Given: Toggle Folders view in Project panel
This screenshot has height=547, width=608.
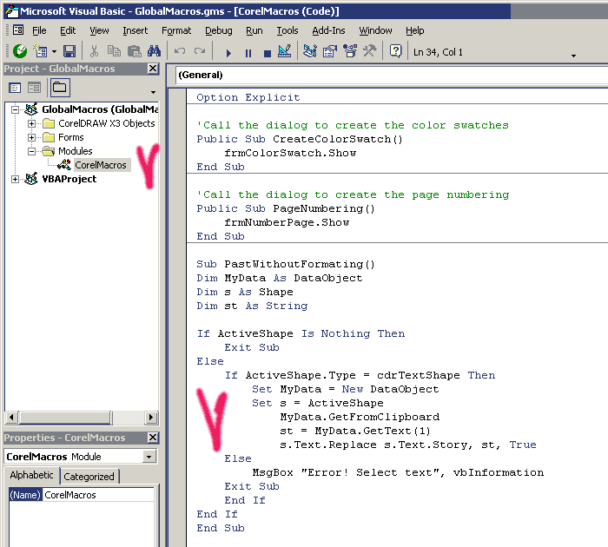Looking at the screenshot, I should pyautogui.click(x=60, y=87).
